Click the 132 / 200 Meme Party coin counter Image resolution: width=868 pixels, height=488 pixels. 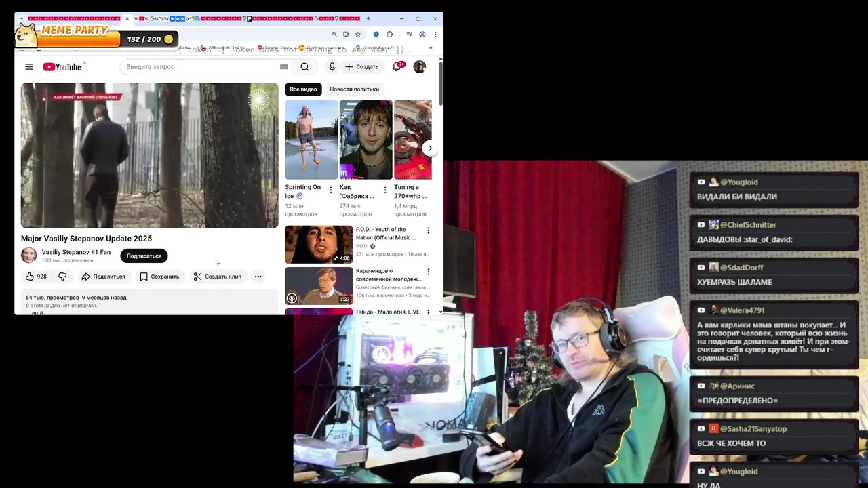coord(150,39)
